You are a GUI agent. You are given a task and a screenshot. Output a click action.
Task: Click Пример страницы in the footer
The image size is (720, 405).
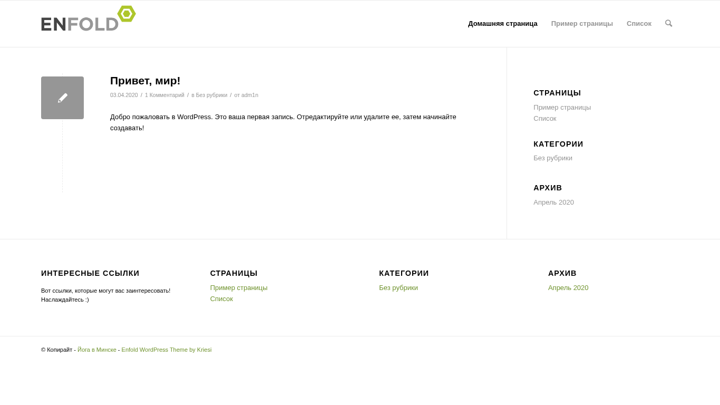pyautogui.click(x=239, y=288)
